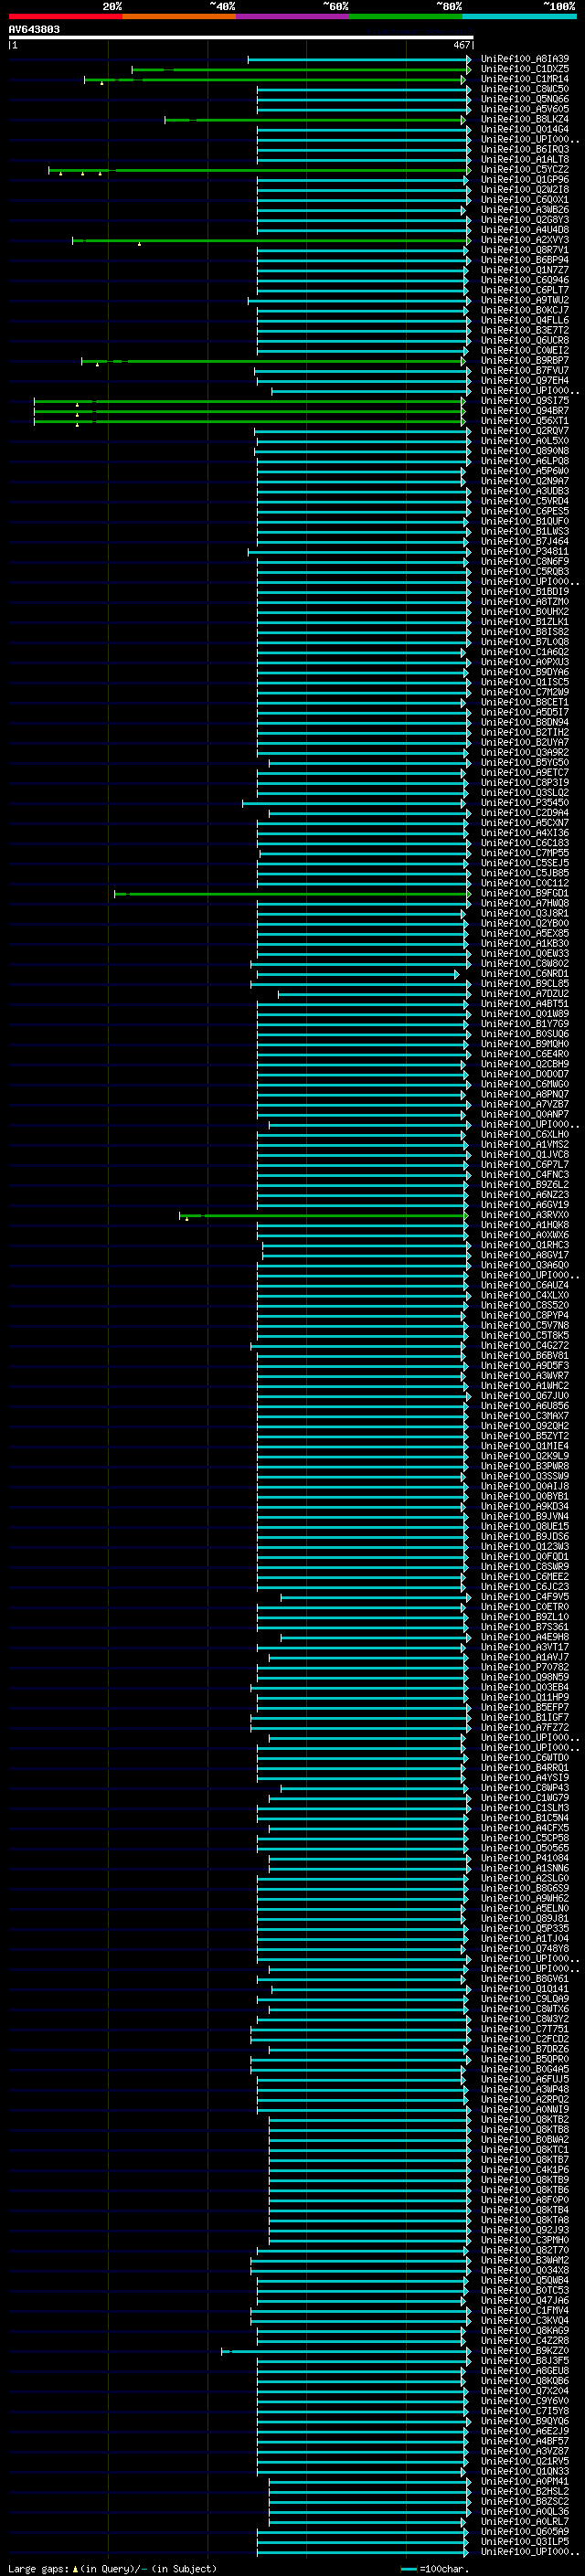Viewport: 585px width, 2576px height.
Task: Click the label UniRef100_C6JC23
Action: (x=525, y=1587)
